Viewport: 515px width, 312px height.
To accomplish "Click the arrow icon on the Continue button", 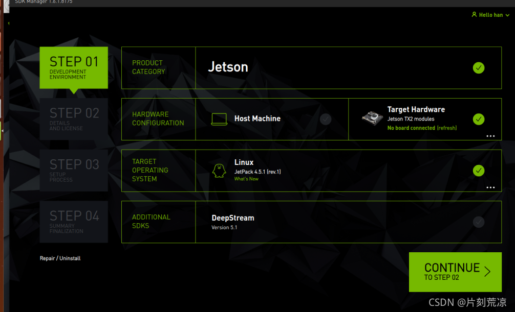I will tap(487, 271).
